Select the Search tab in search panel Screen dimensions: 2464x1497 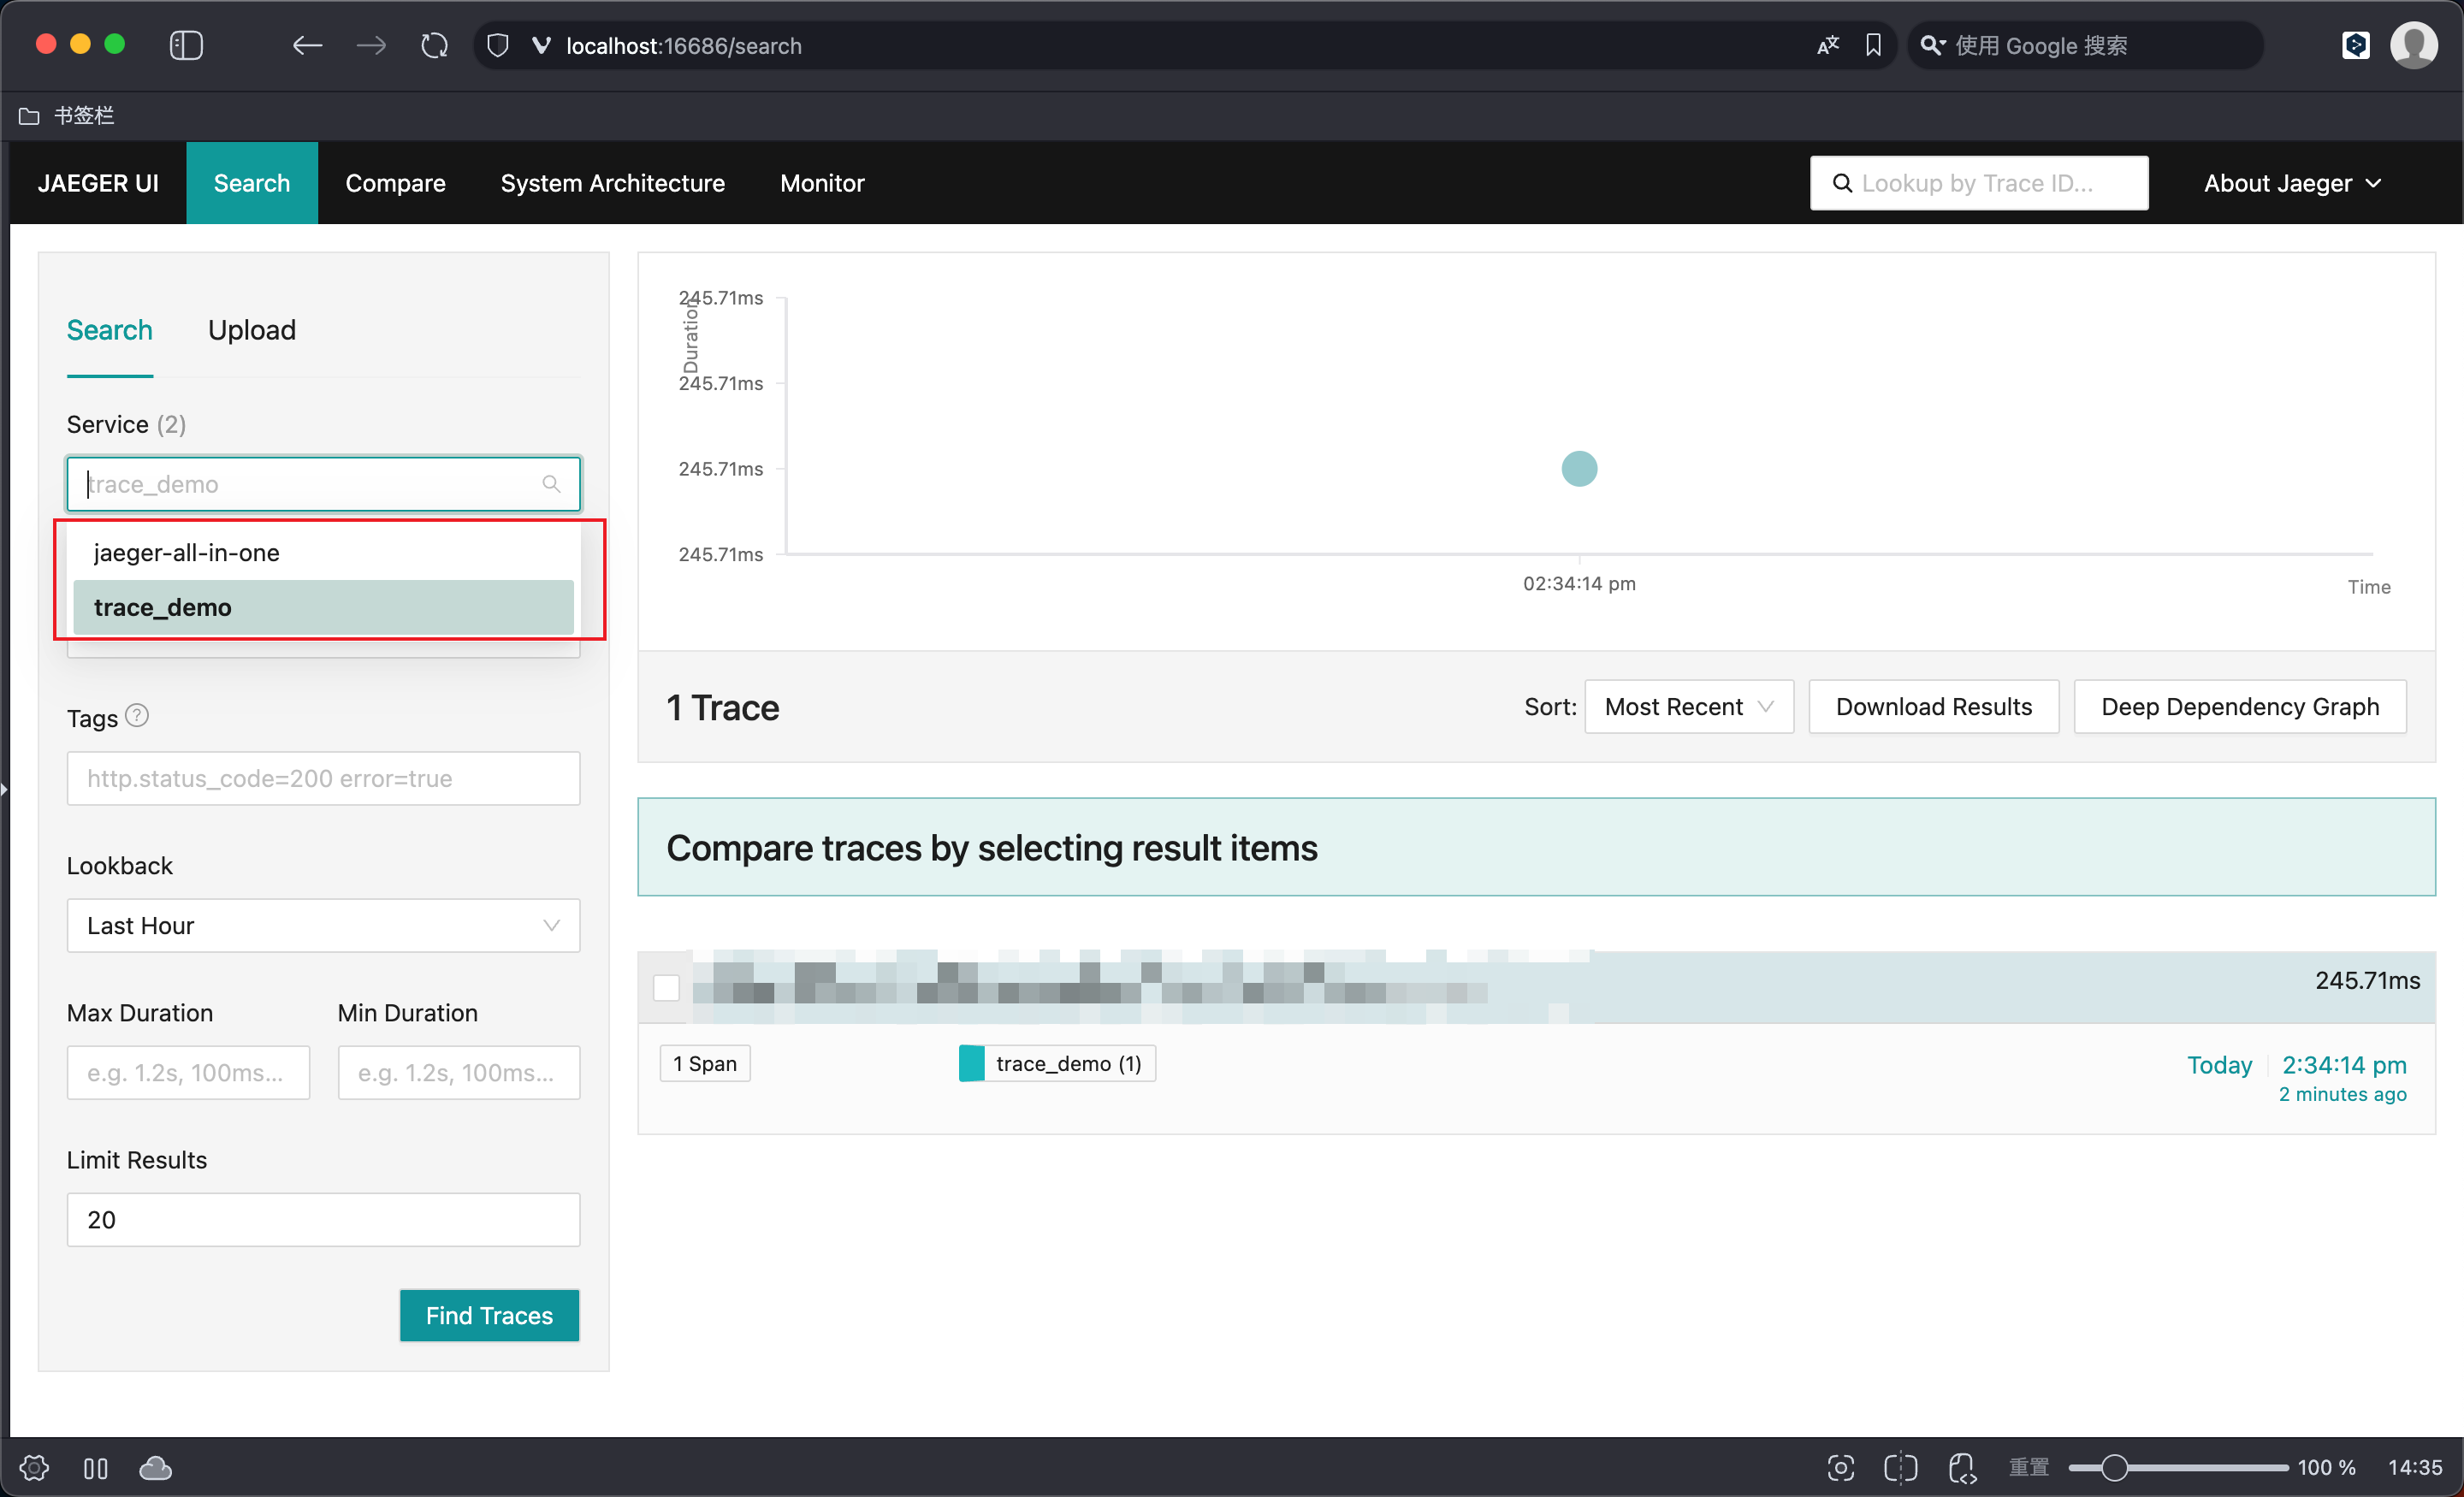(109, 330)
